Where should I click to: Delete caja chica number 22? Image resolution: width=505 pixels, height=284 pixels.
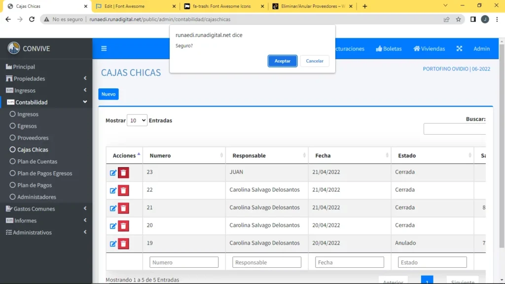(124, 190)
